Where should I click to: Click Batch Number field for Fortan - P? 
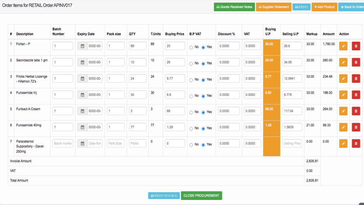[63, 46]
